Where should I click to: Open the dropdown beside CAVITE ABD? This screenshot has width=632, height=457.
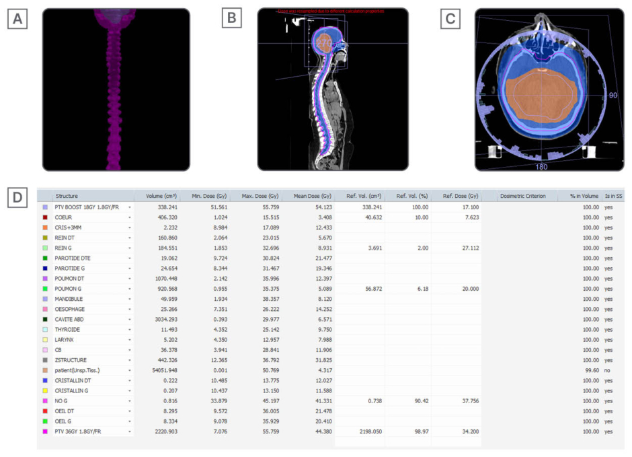[x=129, y=320]
